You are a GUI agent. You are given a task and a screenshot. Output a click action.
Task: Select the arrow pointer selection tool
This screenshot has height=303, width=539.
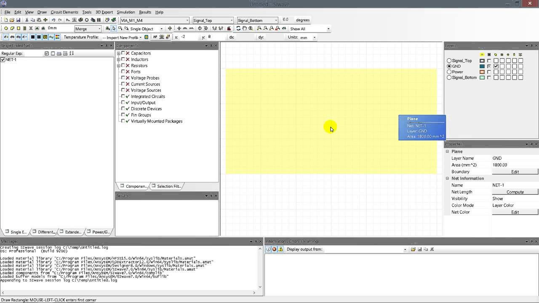coord(114,29)
